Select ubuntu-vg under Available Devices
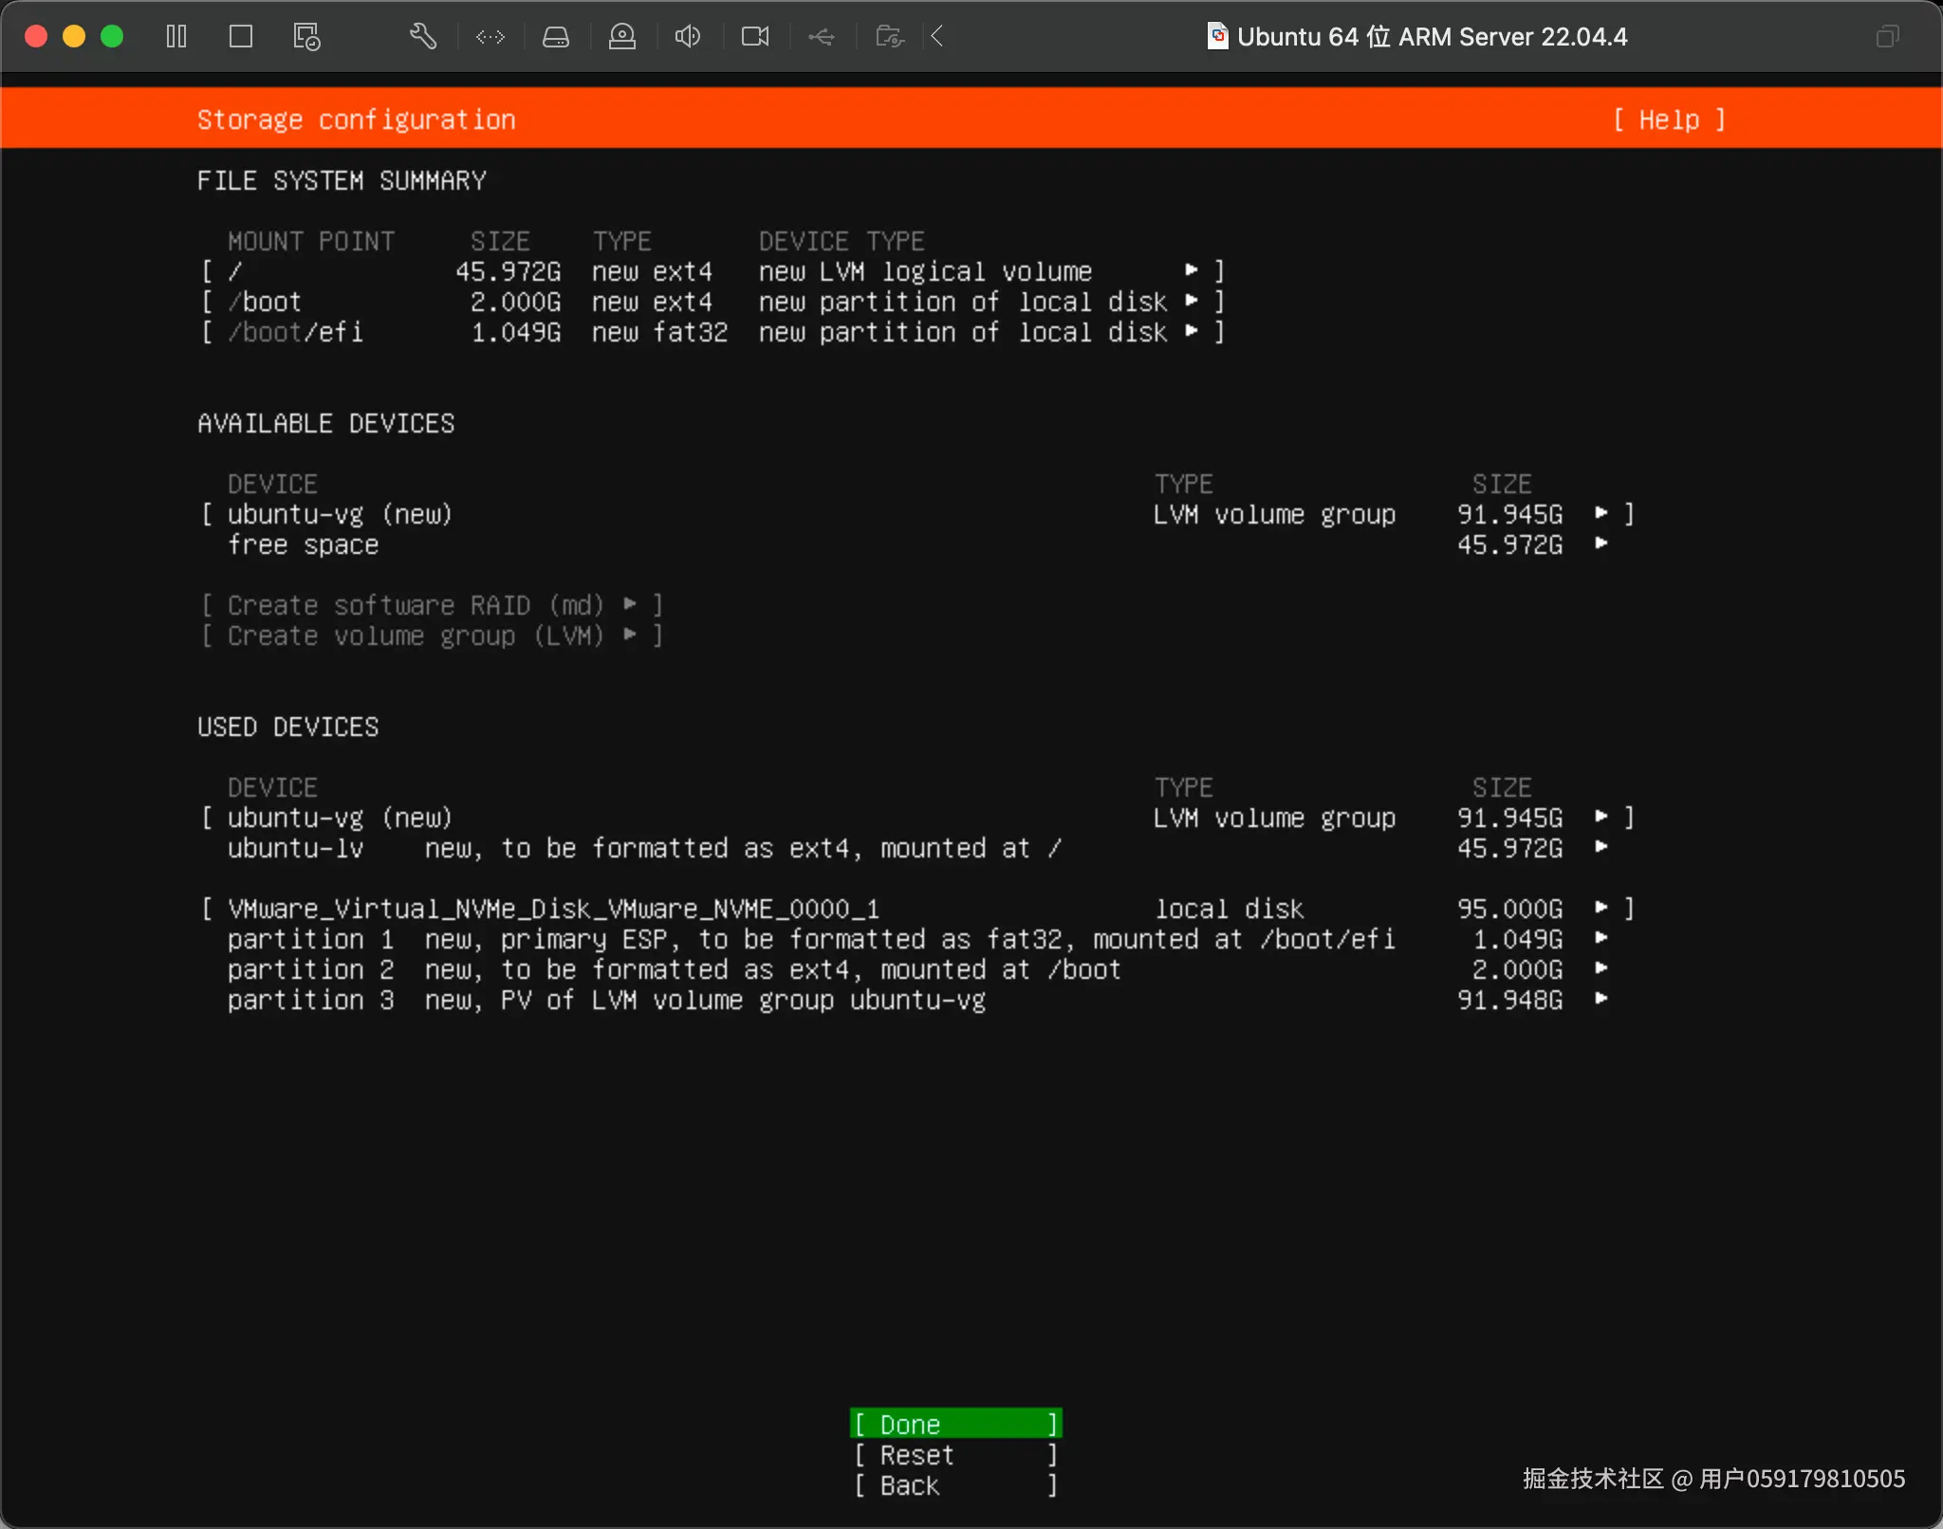The height and width of the screenshot is (1529, 1943). [x=340, y=515]
